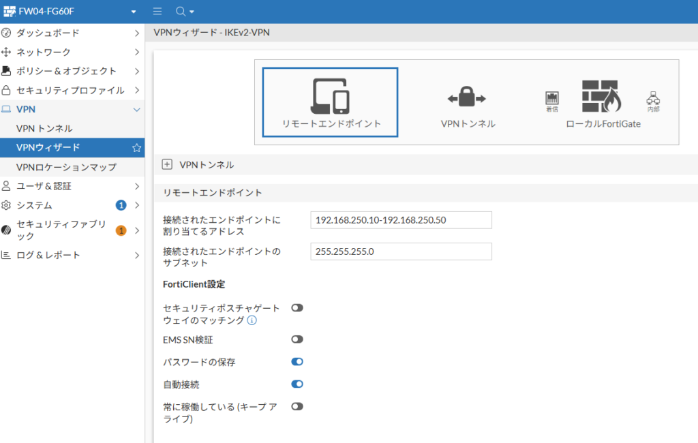Enable the EMS SN検証 toggle

297,339
